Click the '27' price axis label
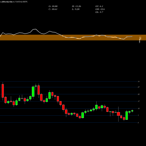146x146 pixels. 139,87
